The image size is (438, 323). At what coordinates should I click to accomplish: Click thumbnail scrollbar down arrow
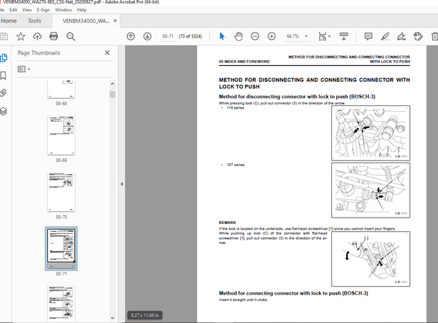[112, 317]
